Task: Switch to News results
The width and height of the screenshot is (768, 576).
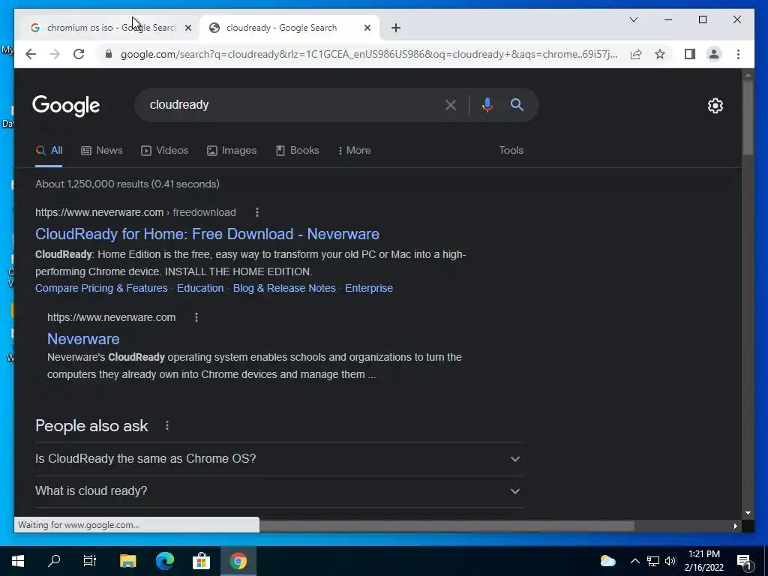Action: [x=102, y=150]
